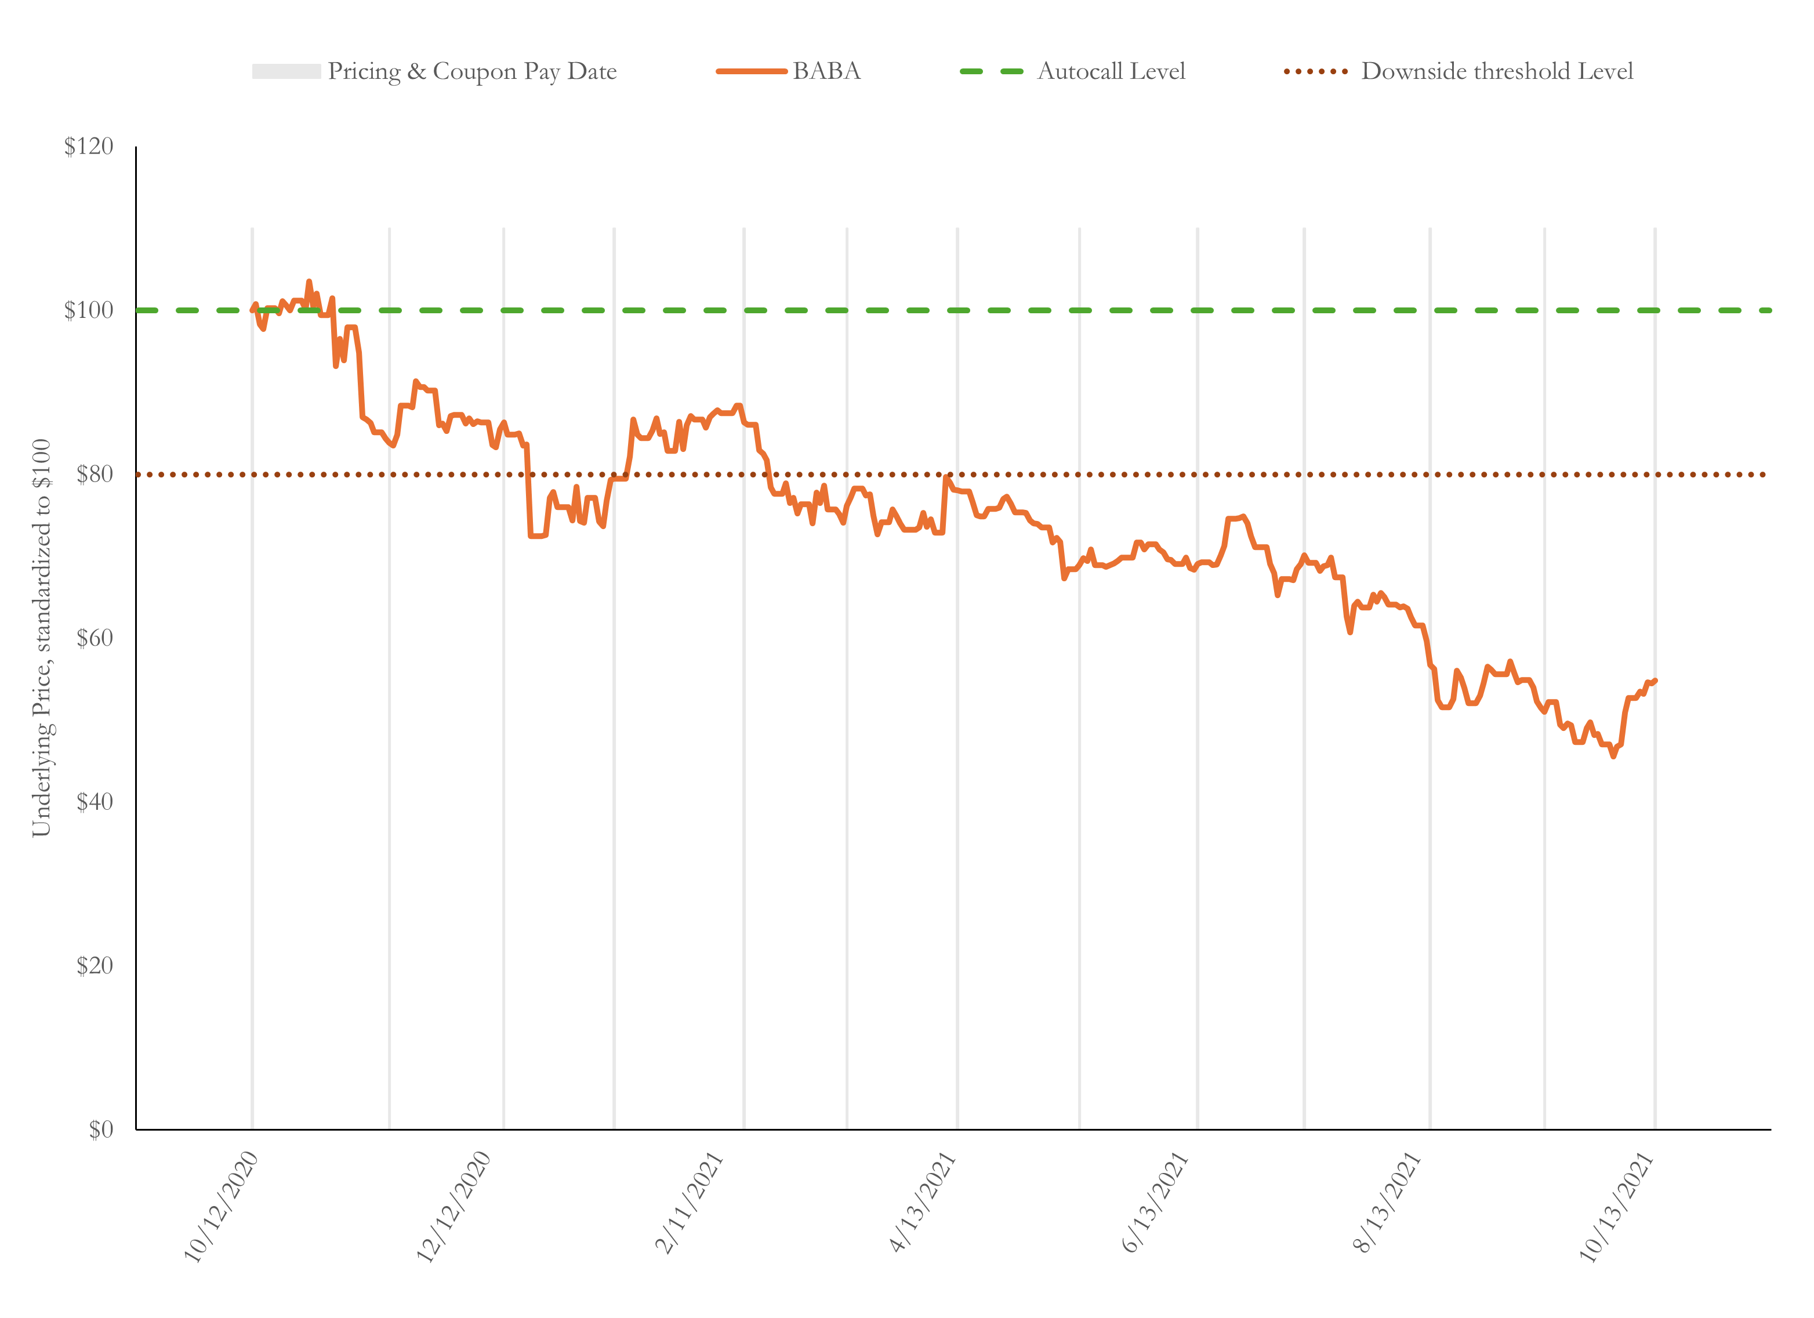Select the "Autocall Level" legend text
Image resolution: width=1814 pixels, height=1318 pixels.
[x=1111, y=71]
